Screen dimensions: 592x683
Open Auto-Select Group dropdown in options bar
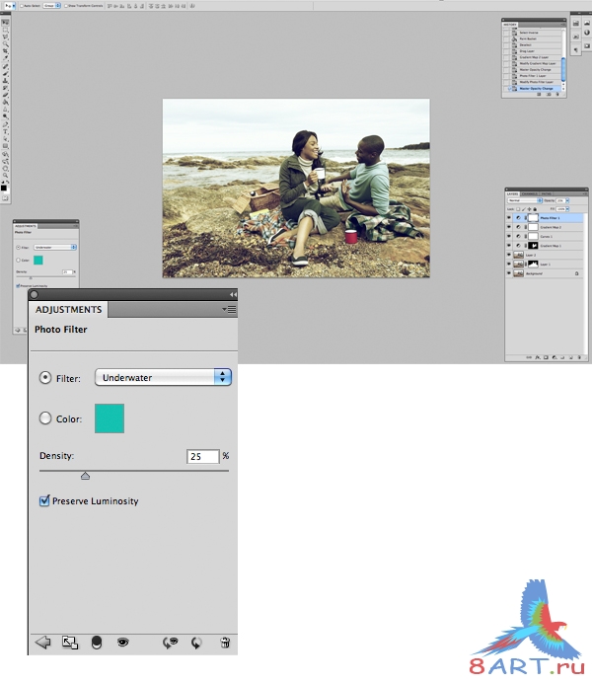click(51, 6)
